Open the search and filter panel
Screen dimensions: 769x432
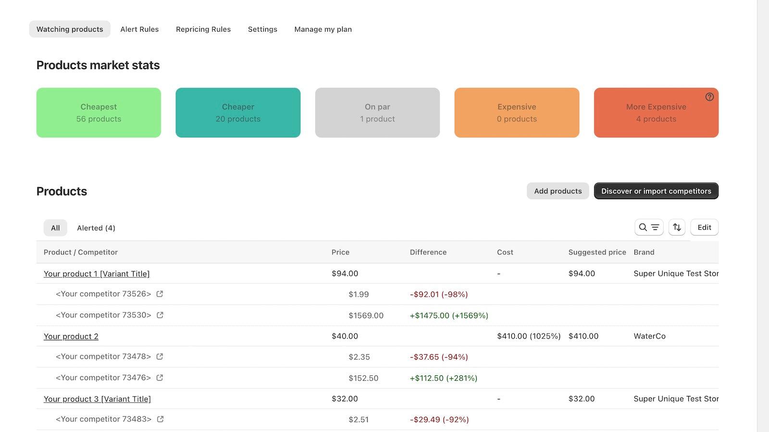pos(648,227)
